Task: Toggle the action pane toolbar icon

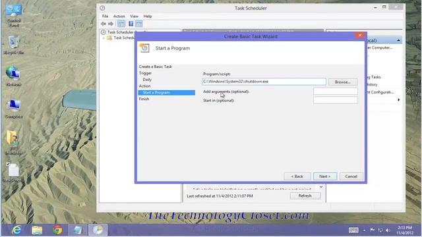Action: point(139,24)
